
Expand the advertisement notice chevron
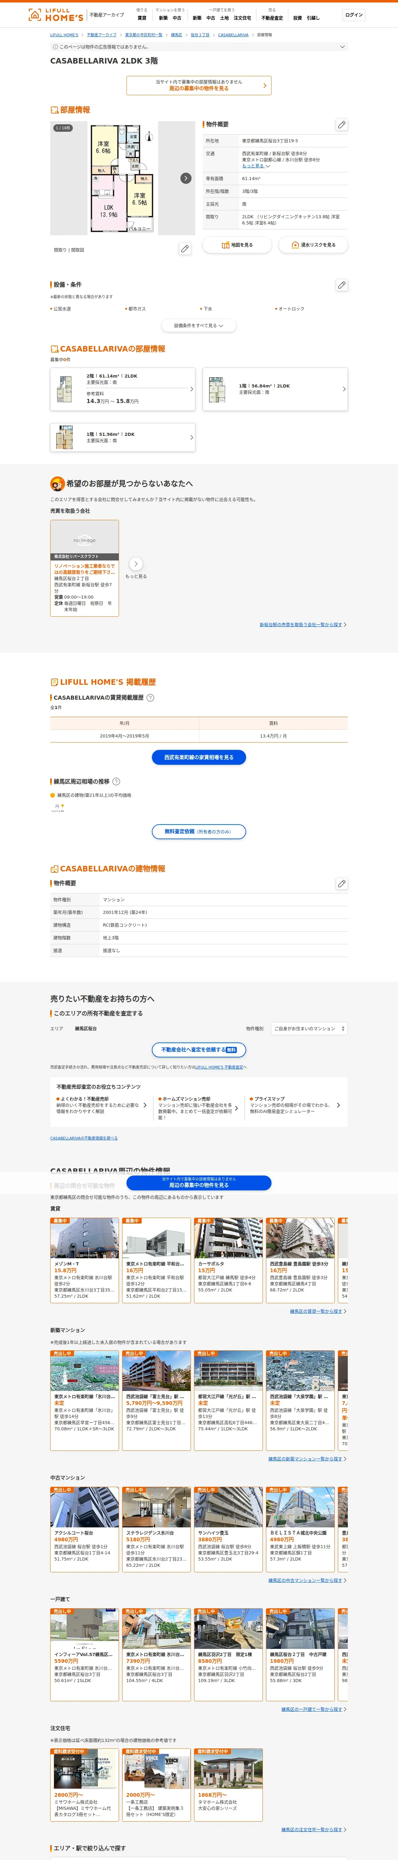pyautogui.click(x=343, y=47)
